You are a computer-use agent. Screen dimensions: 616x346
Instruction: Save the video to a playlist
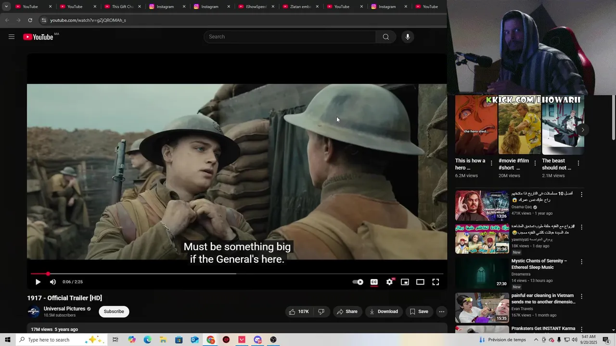click(419, 311)
